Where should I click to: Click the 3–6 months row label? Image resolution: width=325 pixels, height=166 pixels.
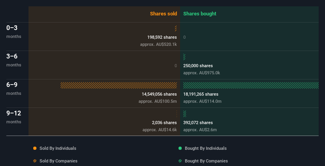(x=14, y=60)
